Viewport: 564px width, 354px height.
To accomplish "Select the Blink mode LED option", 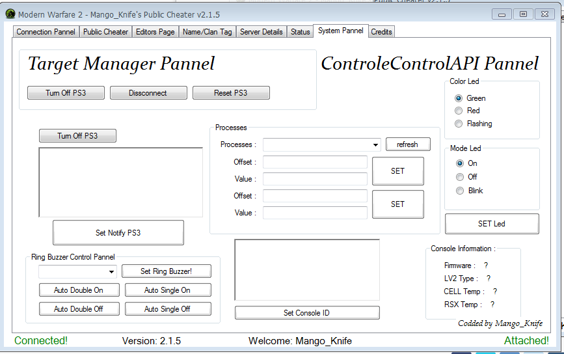I will coord(470,191).
